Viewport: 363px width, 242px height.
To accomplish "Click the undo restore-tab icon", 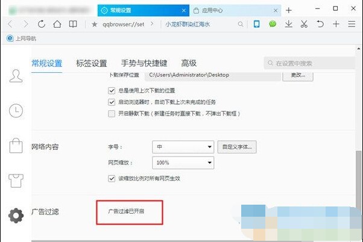I will click(320, 24).
